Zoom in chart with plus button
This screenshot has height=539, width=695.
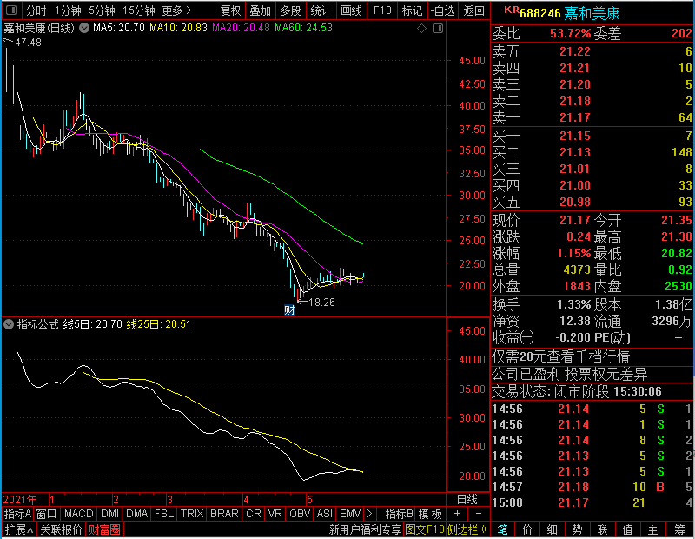point(458,514)
